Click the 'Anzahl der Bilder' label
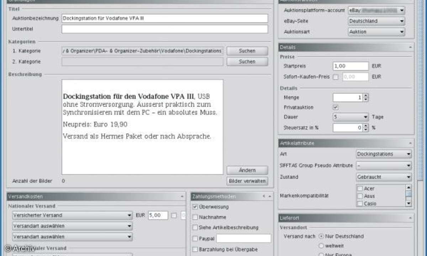This screenshot has height=256, width=427. (32, 181)
